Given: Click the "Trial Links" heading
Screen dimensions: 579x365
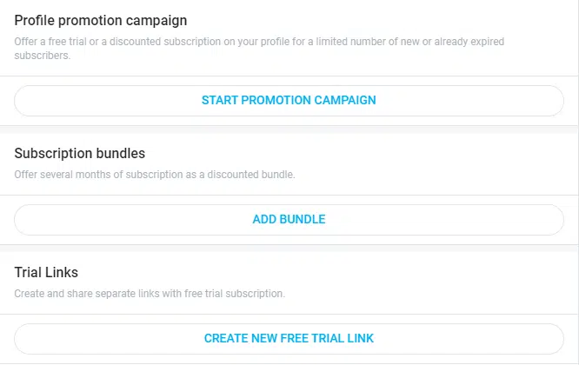Looking at the screenshot, I should (x=47, y=272).
